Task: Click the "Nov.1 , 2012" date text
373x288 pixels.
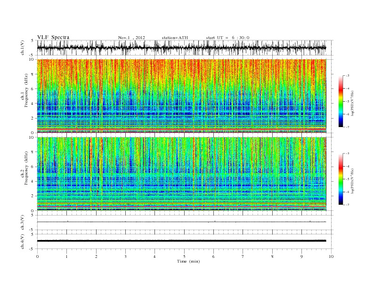Action: click(131, 38)
